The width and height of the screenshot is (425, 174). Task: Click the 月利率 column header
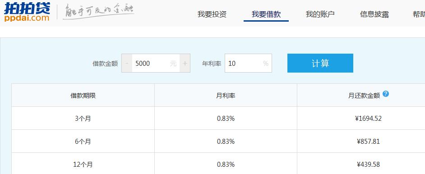coord(226,96)
